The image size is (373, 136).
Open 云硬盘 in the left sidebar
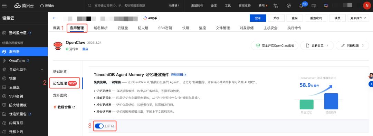[14, 87]
